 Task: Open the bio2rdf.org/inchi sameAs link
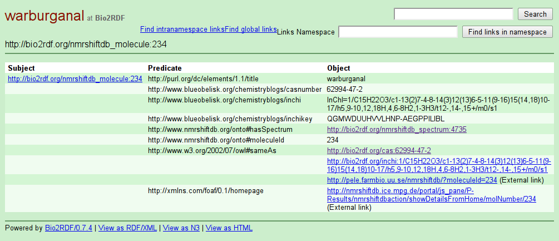pyautogui.click(x=437, y=165)
